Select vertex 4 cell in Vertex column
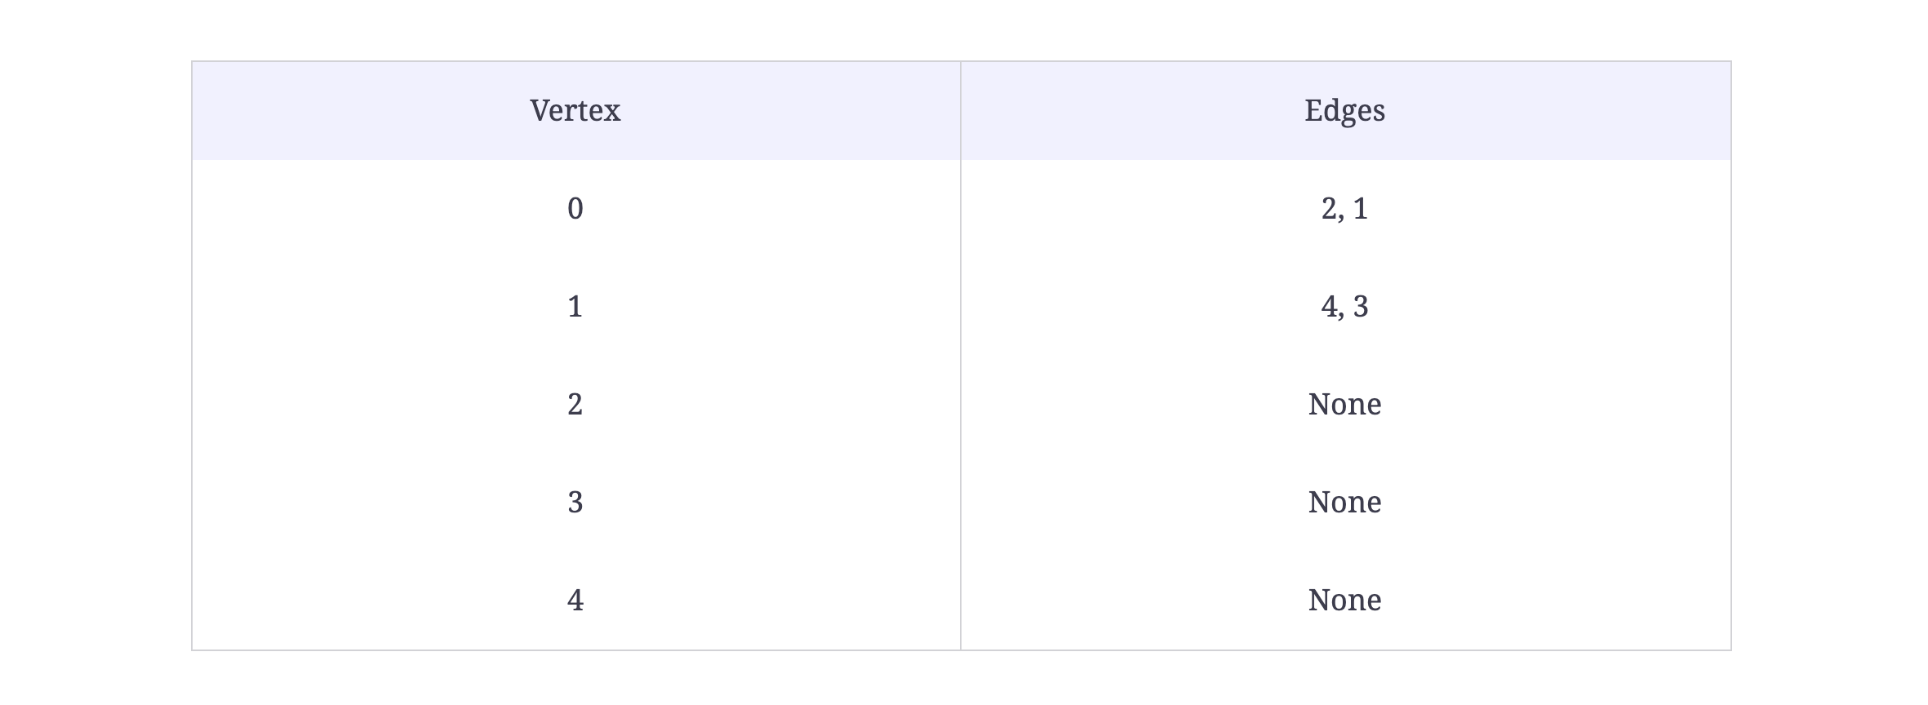Screen dimensions: 1928x705 [x=575, y=601]
